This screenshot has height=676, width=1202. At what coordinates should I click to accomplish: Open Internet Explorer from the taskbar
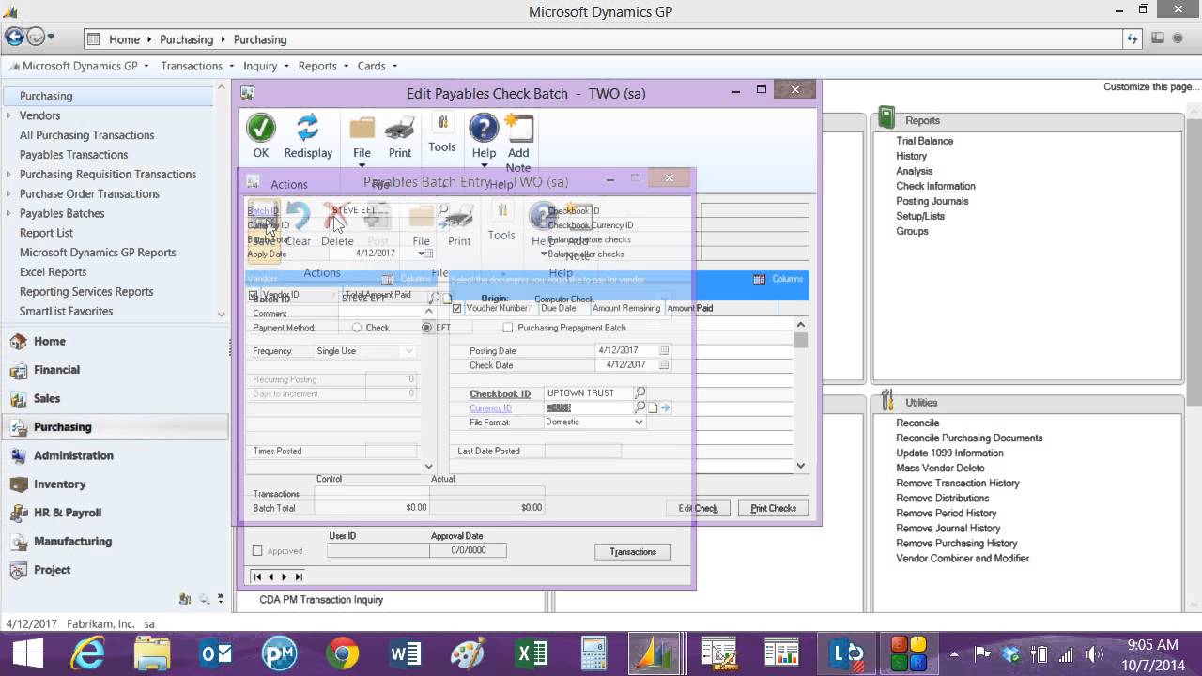[89, 653]
